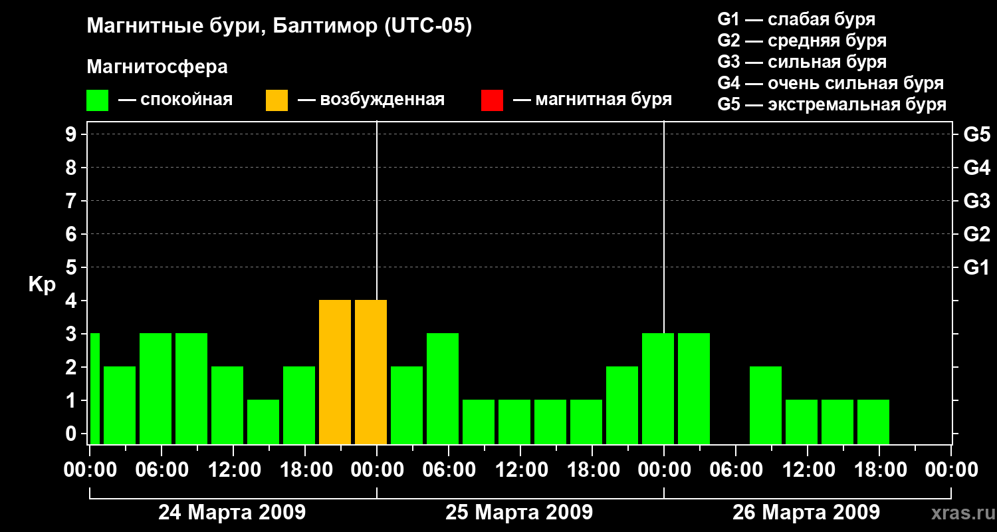Click the G1 label on right axis
Screen dimensions: 997x532
(x=976, y=267)
